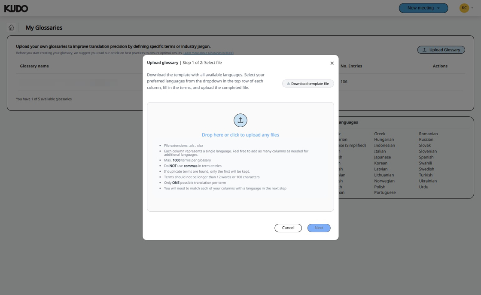Image resolution: width=481 pixels, height=295 pixels.
Task: Select Swedish in the languages list
Action: pos(426,169)
